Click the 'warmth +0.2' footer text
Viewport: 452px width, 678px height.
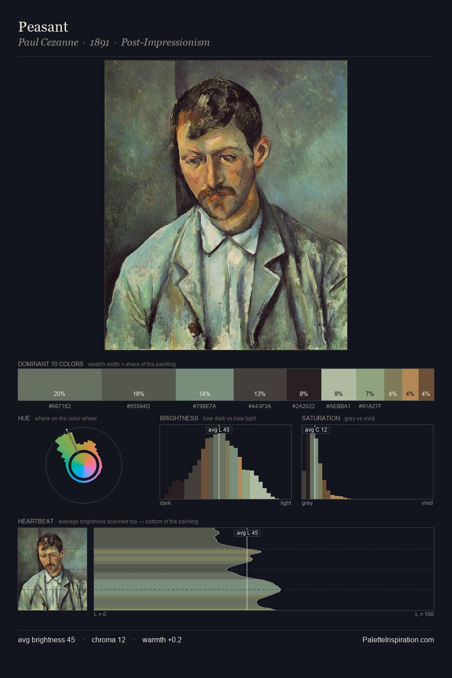click(x=162, y=640)
